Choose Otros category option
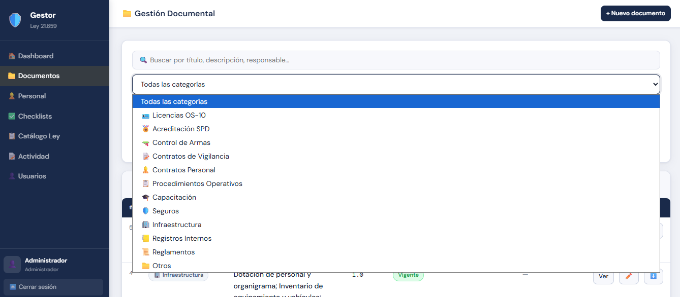Viewport: 680px width, 297px height. point(396,266)
